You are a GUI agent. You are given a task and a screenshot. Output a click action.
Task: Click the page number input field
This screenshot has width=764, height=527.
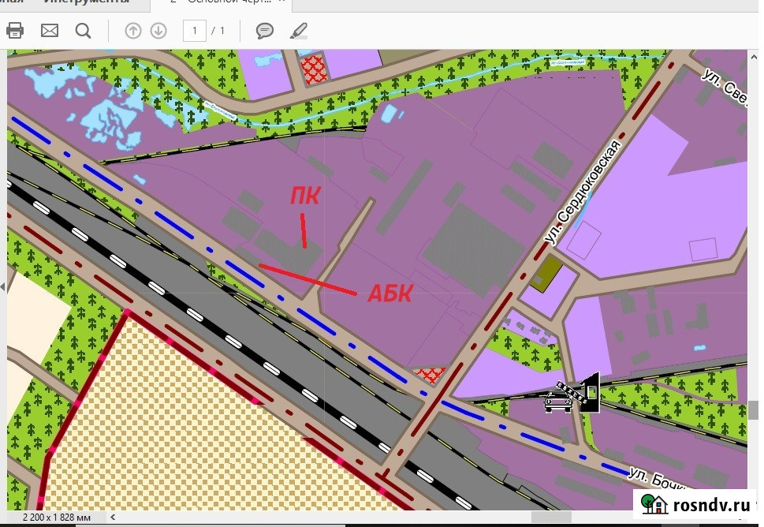tap(195, 31)
